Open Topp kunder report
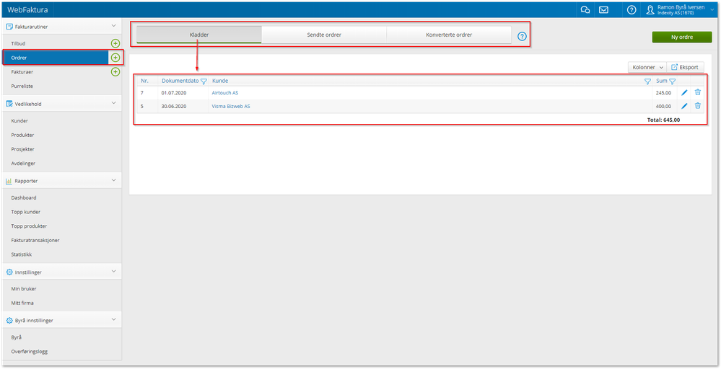The image size is (721, 369). (26, 213)
